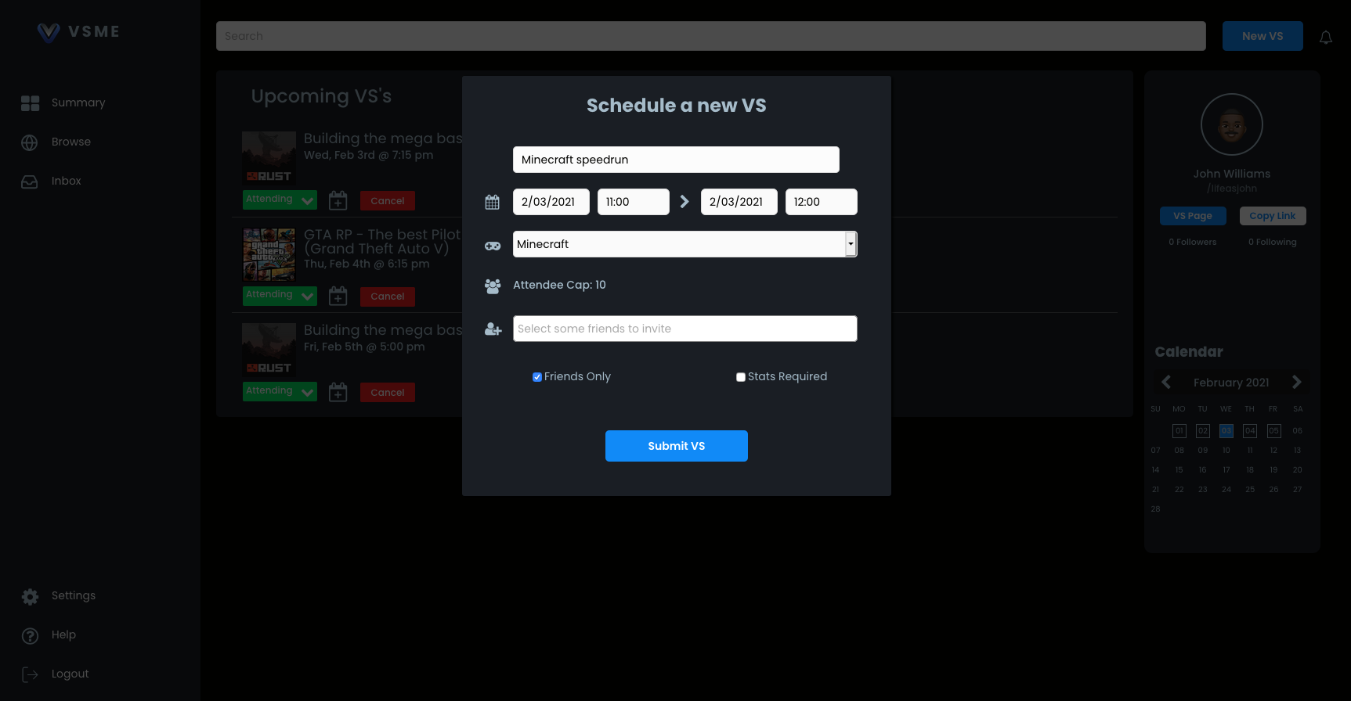Toggle the Friends Only checkbox

537,377
